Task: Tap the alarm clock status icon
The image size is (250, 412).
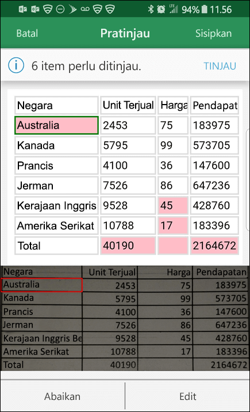Action: click(161, 10)
